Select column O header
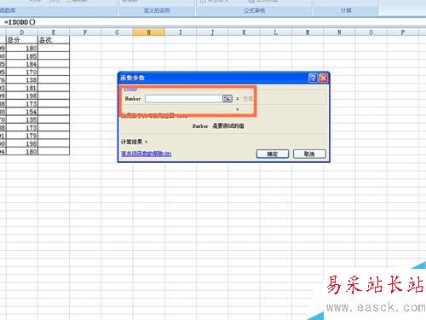 tap(371, 32)
